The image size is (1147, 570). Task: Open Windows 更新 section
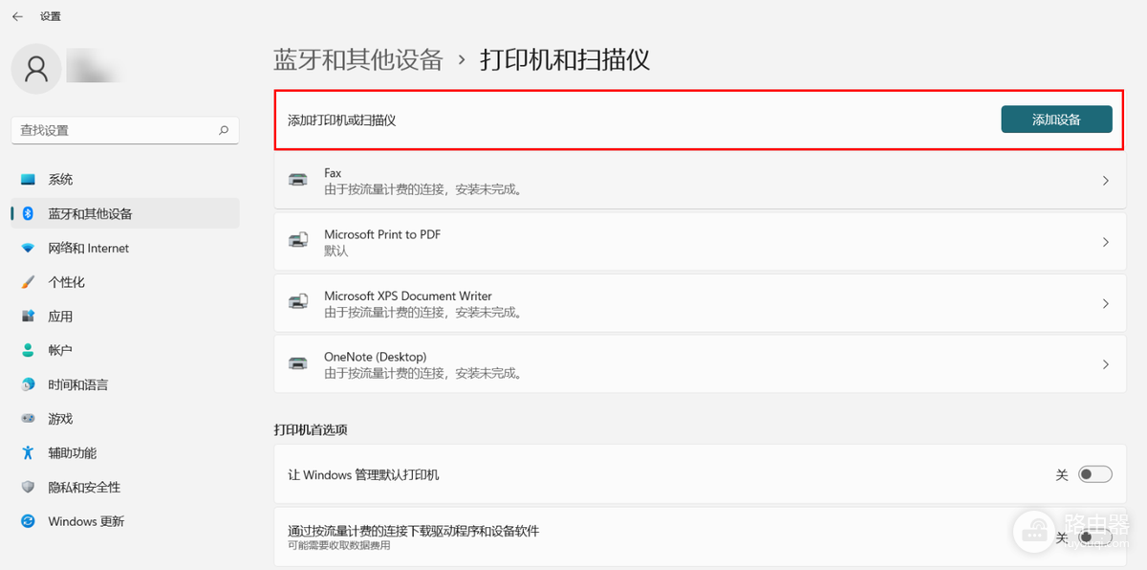point(125,521)
